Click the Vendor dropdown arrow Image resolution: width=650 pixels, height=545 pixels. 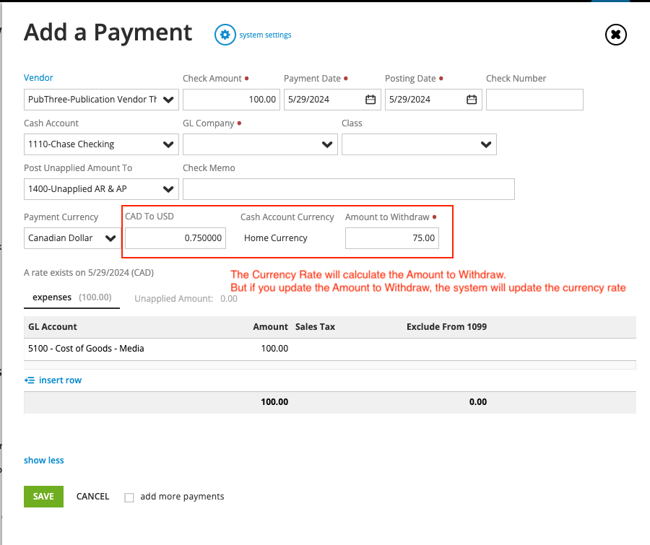click(168, 99)
